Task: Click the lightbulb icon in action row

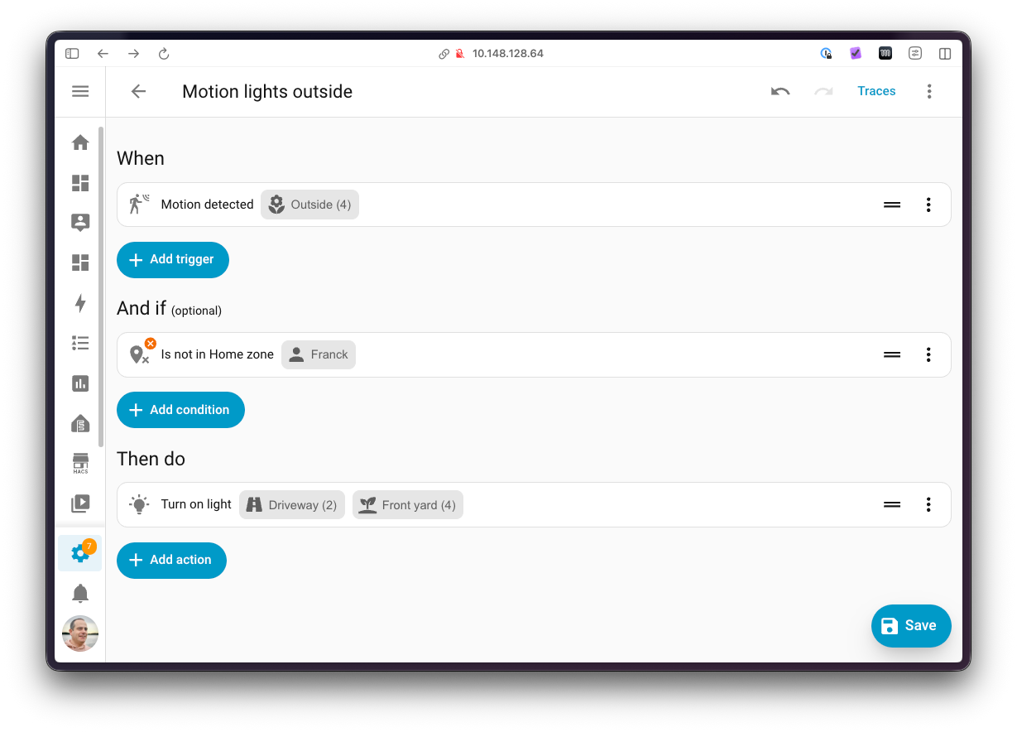Action: [139, 504]
